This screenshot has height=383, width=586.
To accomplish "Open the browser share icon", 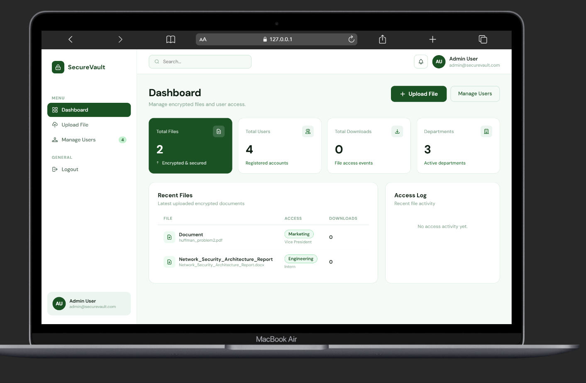I will pos(383,39).
